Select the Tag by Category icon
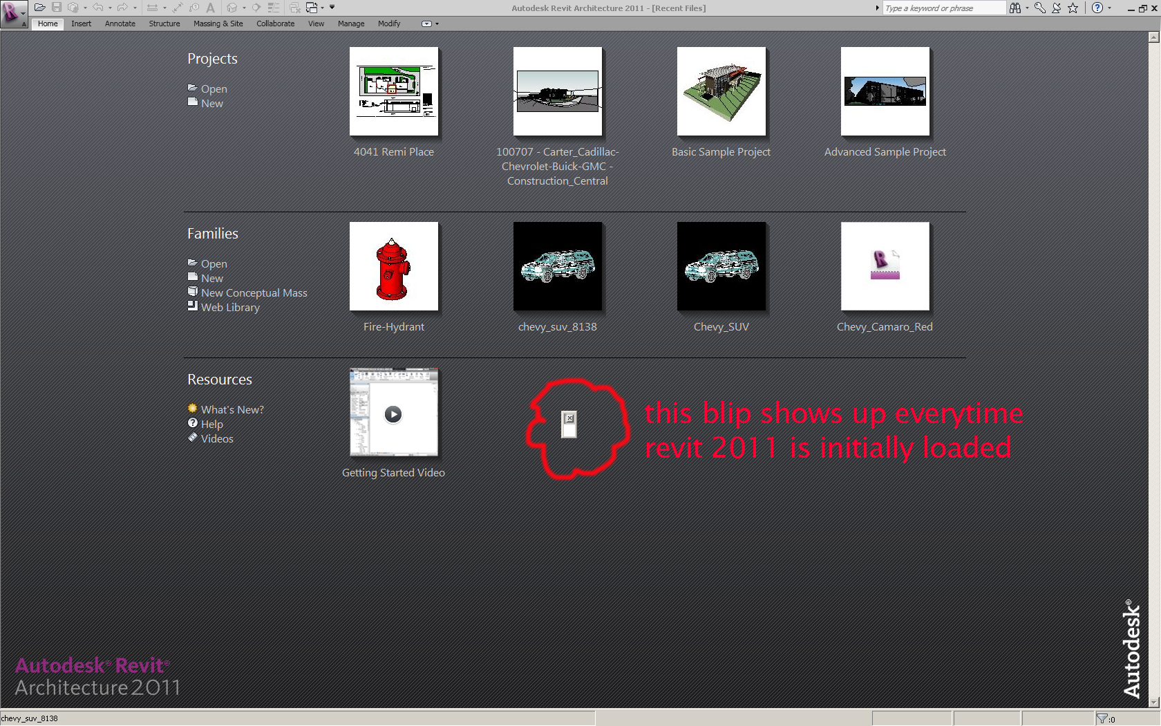 click(194, 8)
